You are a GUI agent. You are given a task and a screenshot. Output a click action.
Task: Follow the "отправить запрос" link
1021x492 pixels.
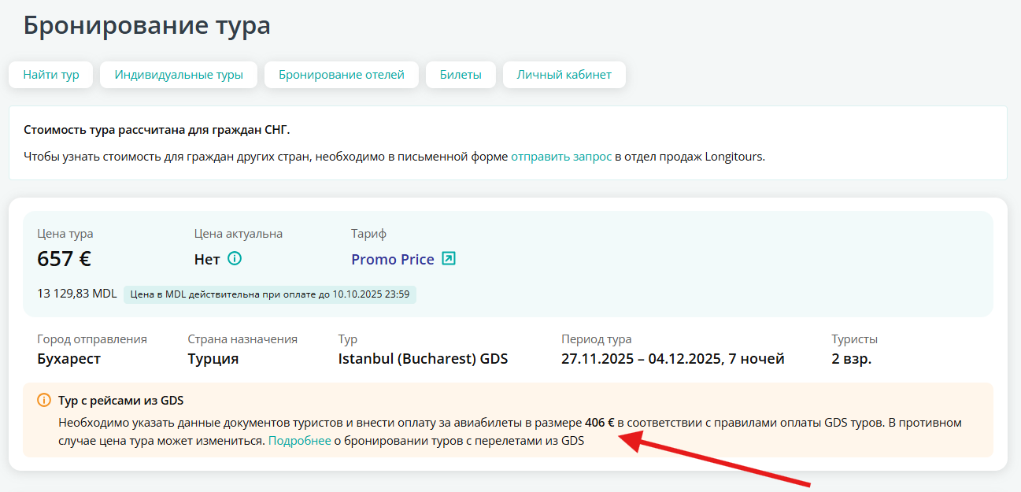[x=561, y=156]
